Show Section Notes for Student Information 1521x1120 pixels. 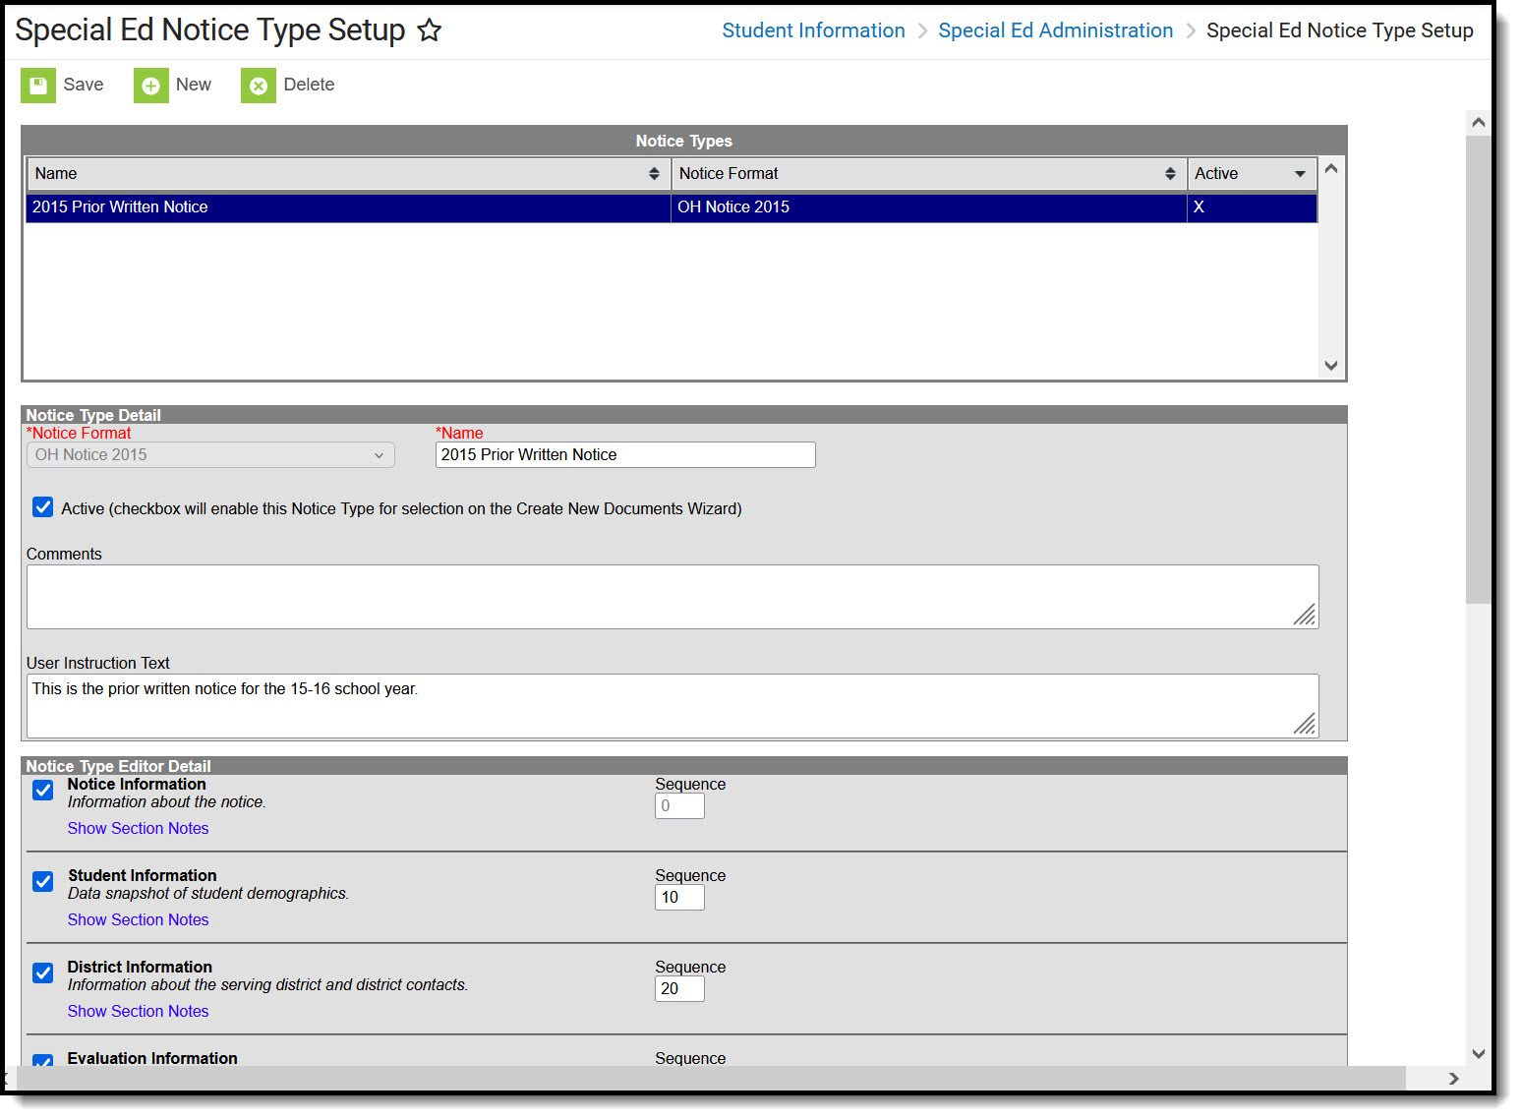pos(138,920)
